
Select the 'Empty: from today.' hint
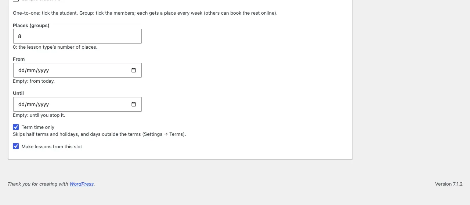point(34,81)
